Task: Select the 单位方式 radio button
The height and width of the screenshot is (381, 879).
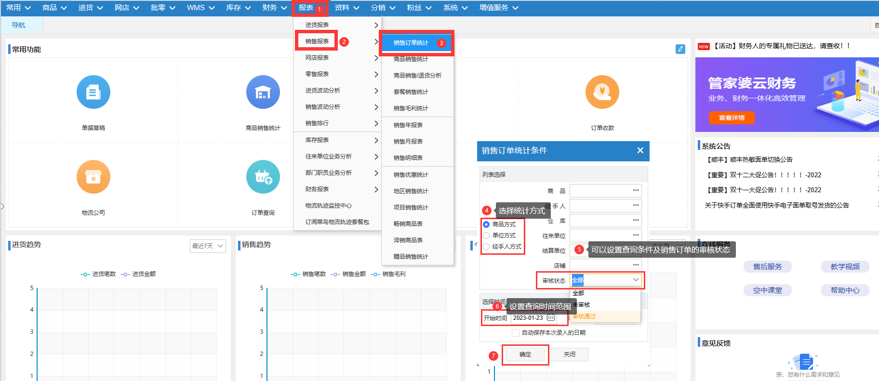Action: tap(486, 236)
